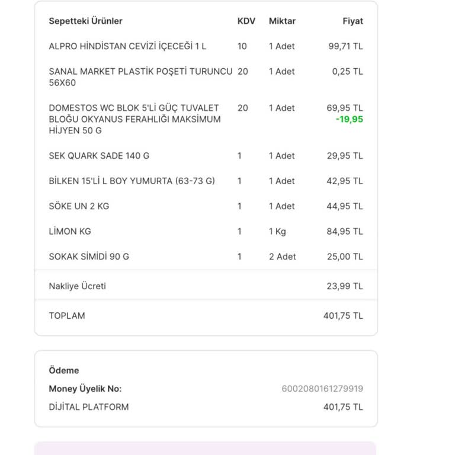The image size is (455, 455).
Task: Click the ALPRO HİNDİSTAN CEVİZİ İÇECEĞİ product name
Action: tap(127, 46)
